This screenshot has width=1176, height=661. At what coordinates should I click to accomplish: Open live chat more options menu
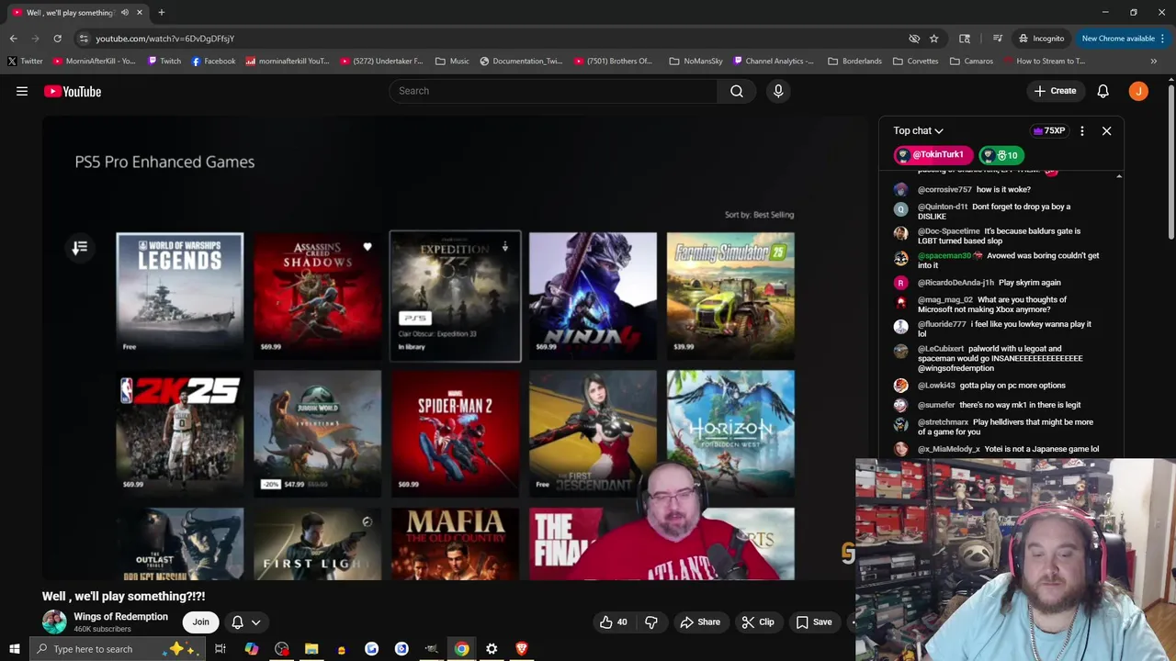point(1081,131)
